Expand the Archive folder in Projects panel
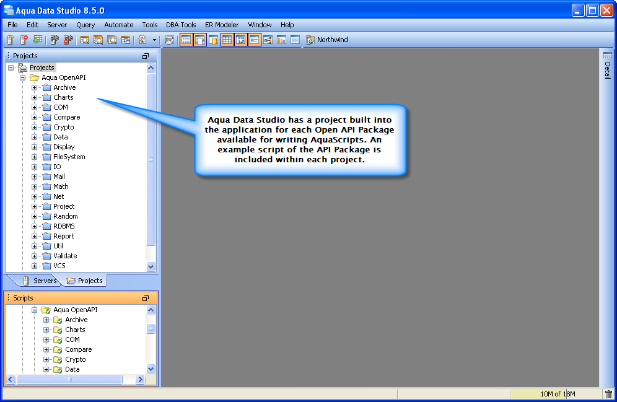The image size is (617, 402). [x=34, y=87]
